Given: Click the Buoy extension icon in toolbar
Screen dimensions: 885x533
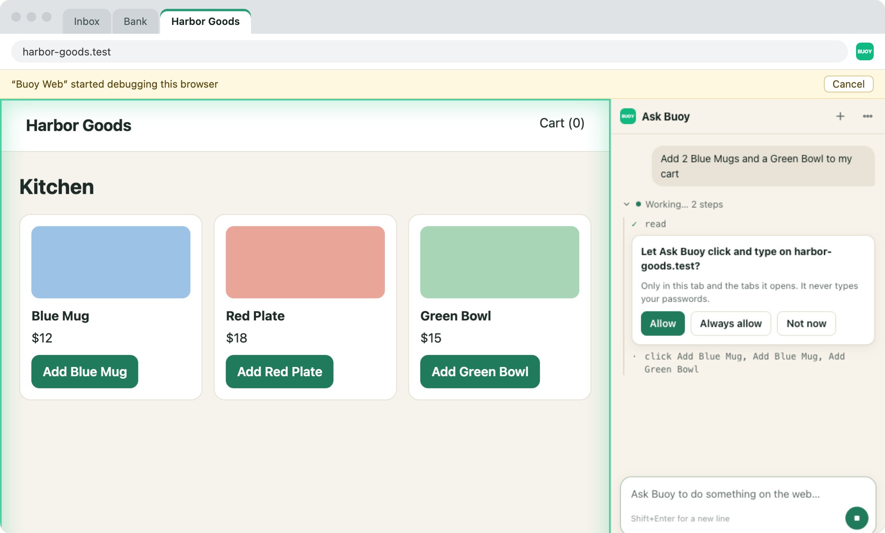Looking at the screenshot, I should (x=864, y=51).
